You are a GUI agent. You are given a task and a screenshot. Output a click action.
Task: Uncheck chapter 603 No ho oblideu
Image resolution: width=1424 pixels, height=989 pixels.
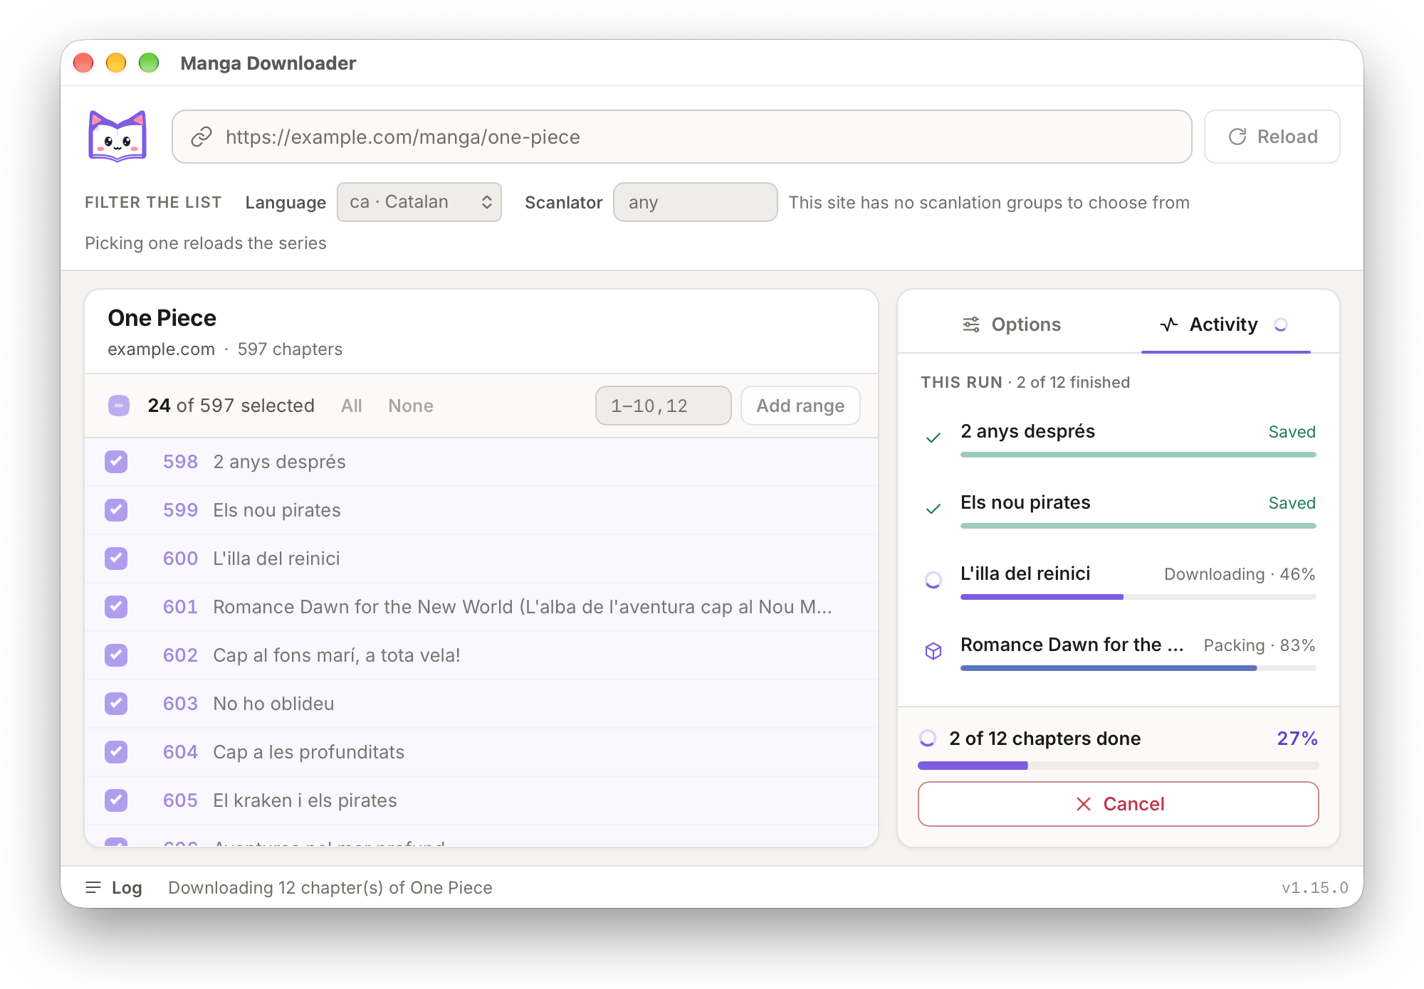[x=116, y=704]
